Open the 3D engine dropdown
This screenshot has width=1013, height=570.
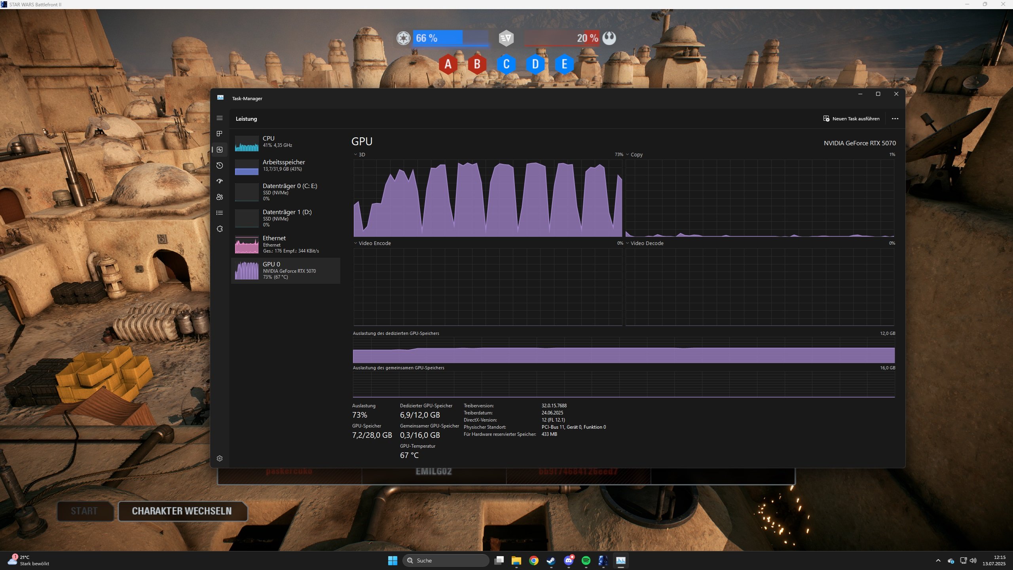359,155
